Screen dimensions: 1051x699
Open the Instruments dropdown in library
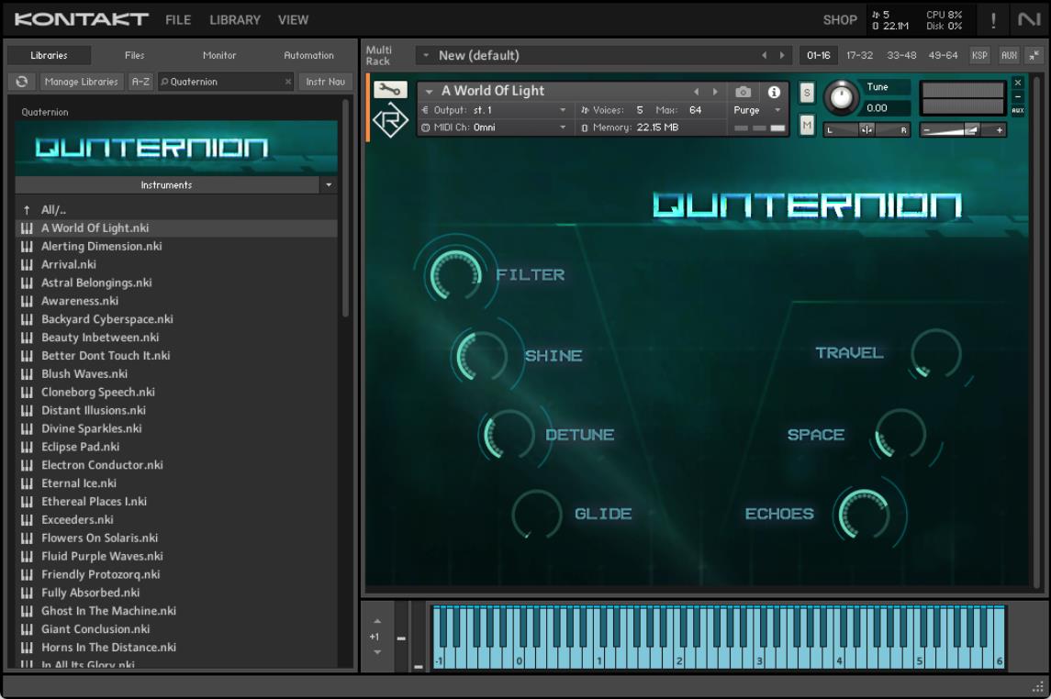[x=330, y=185]
